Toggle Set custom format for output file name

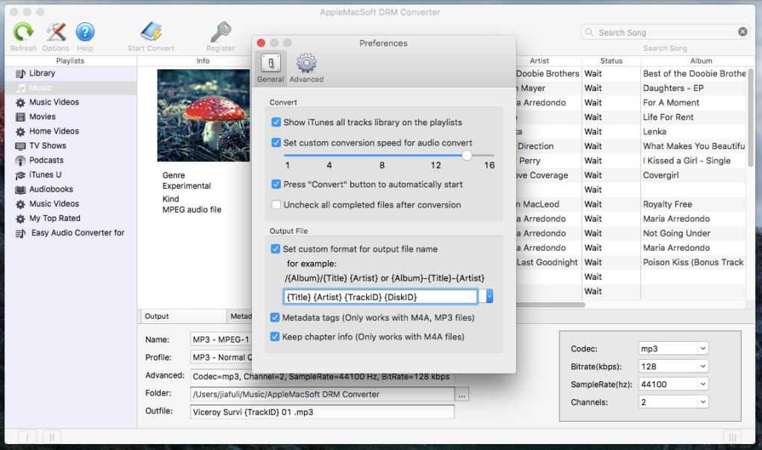point(276,249)
